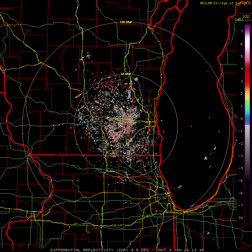Screen dimensions: 252x252
Task: Click the [dB] unit label
Action: coord(239,19)
